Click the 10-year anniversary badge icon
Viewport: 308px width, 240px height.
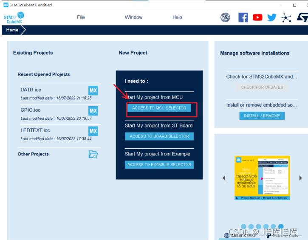pyautogui.click(x=225, y=17)
